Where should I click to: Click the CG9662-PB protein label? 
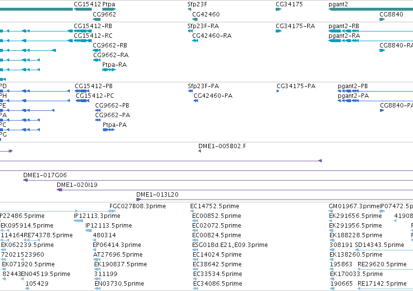(112, 106)
